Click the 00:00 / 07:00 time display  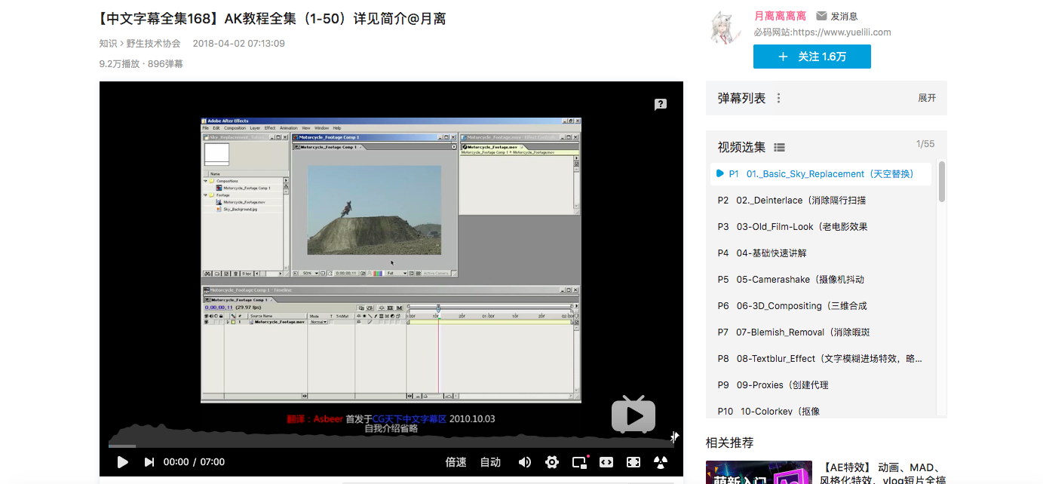pyautogui.click(x=194, y=462)
